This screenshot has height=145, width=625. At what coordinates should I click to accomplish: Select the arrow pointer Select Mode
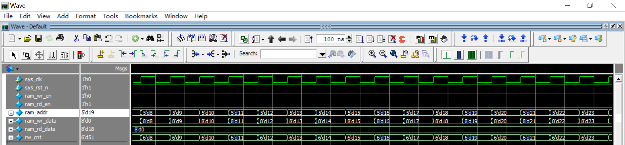[x=14, y=55]
